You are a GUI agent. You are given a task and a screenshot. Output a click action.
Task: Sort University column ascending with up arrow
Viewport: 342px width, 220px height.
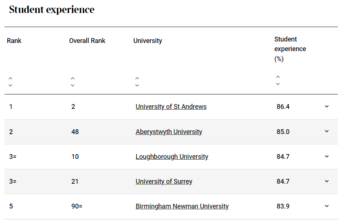[x=137, y=78]
